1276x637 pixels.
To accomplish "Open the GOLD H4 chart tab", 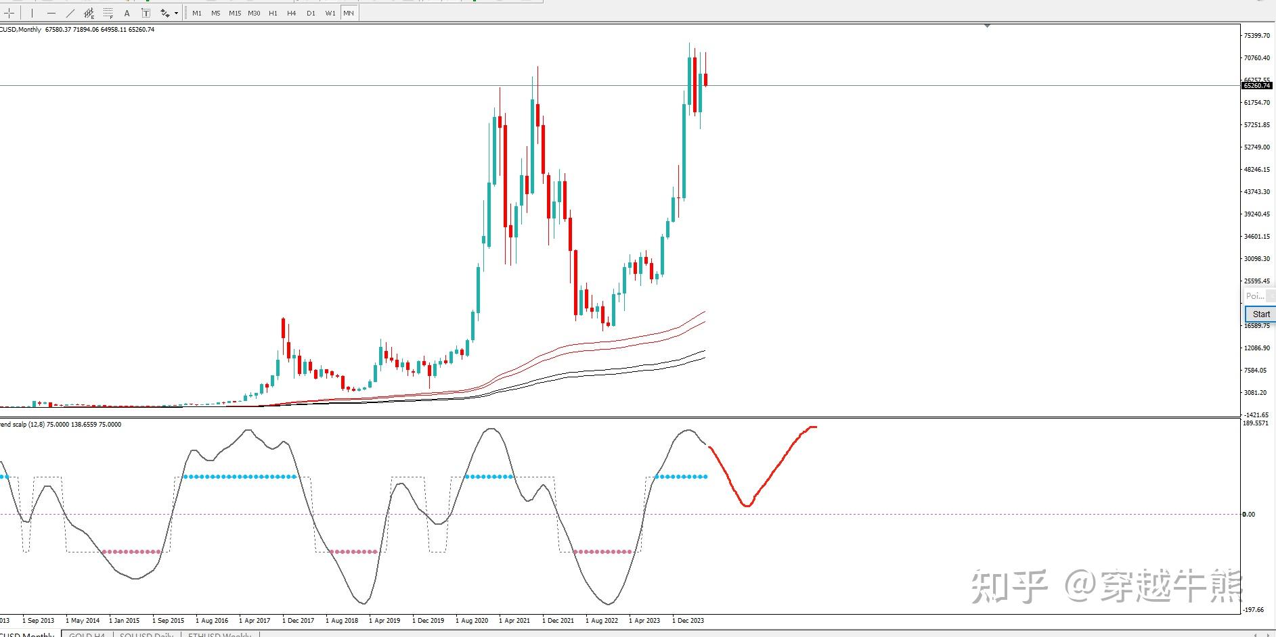I will click(87, 634).
